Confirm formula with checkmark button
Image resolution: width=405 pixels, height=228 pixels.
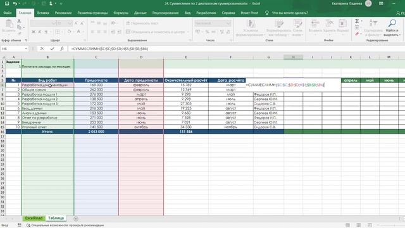click(52, 49)
